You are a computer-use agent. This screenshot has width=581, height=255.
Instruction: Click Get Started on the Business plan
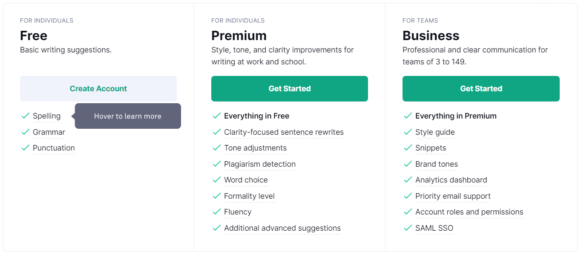pos(481,88)
